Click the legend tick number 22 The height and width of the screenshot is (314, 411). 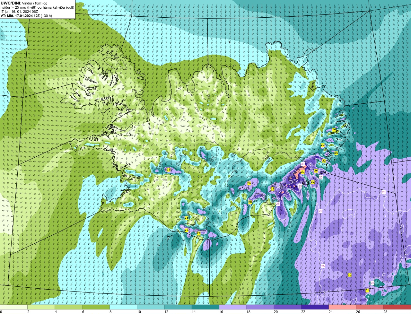click(x=303, y=312)
